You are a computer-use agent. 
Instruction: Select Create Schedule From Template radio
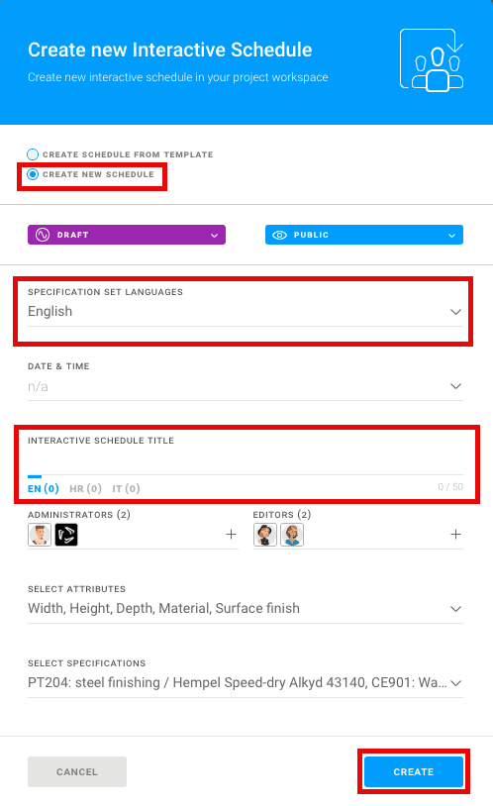[33, 154]
